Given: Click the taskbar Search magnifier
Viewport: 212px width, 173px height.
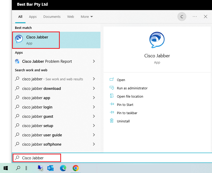Looking at the screenshot, I should [x=18, y=168].
